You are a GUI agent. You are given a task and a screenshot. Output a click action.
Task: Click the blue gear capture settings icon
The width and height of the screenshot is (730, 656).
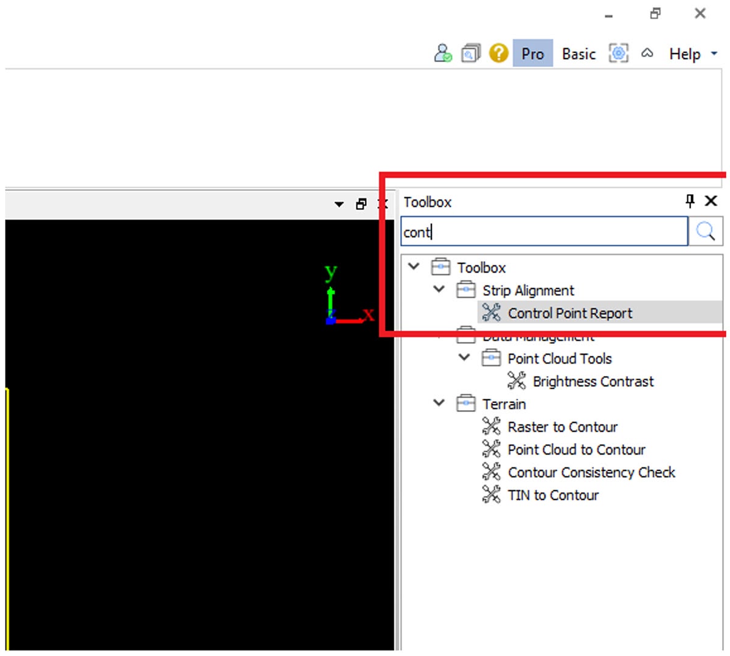619,54
